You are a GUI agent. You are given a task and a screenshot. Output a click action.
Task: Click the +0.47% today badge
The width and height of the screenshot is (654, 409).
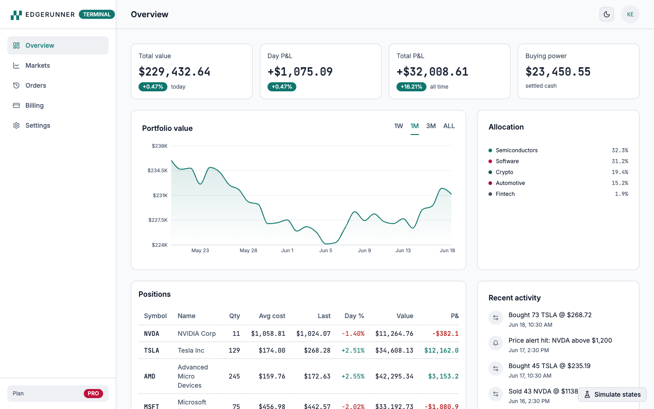pyautogui.click(x=153, y=87)
